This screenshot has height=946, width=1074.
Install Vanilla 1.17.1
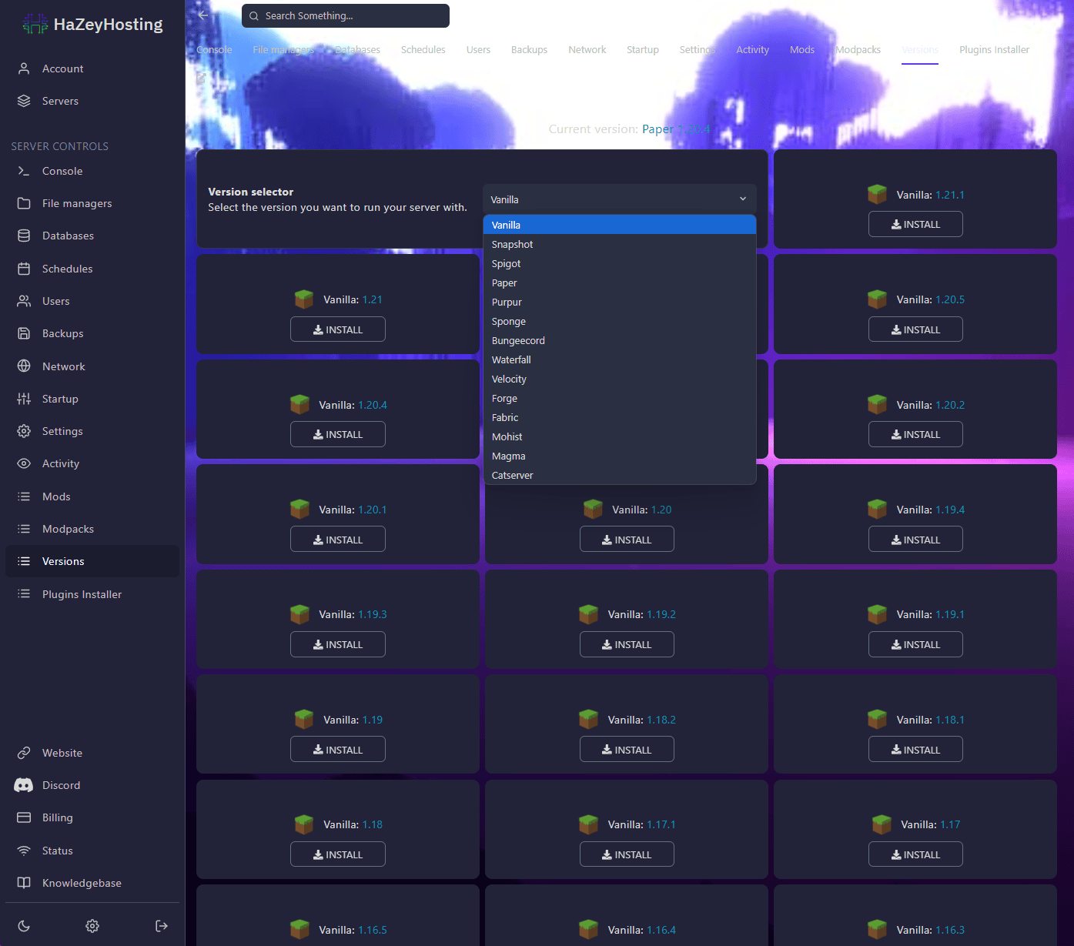627,854
